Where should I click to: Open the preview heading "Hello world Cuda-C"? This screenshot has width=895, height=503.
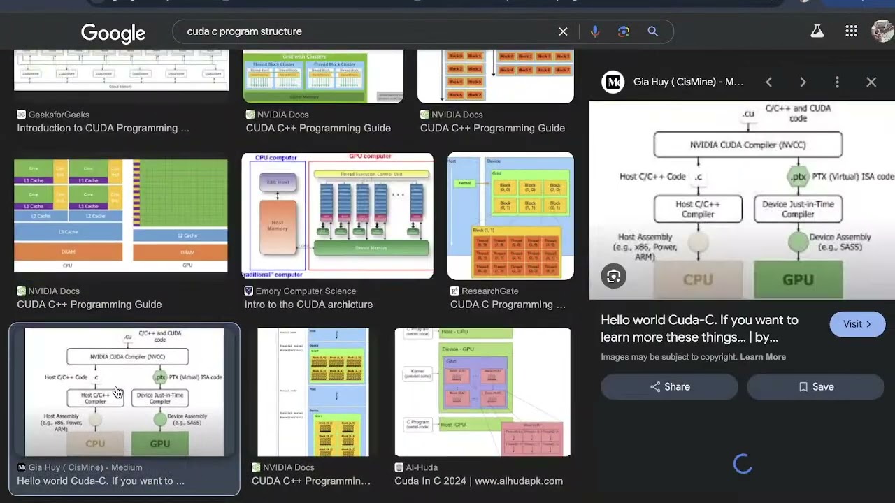tap(699, 329)
